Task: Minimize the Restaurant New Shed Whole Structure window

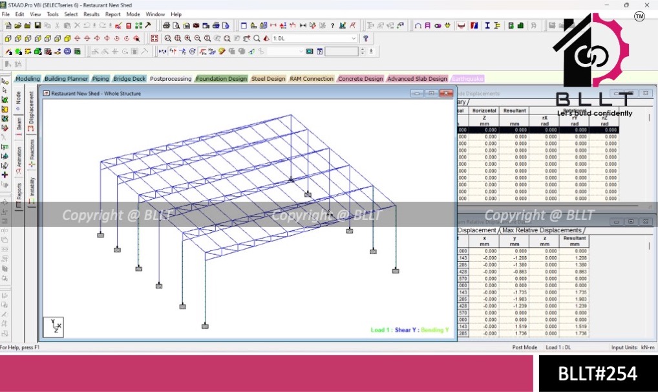Action: point(417,93)
